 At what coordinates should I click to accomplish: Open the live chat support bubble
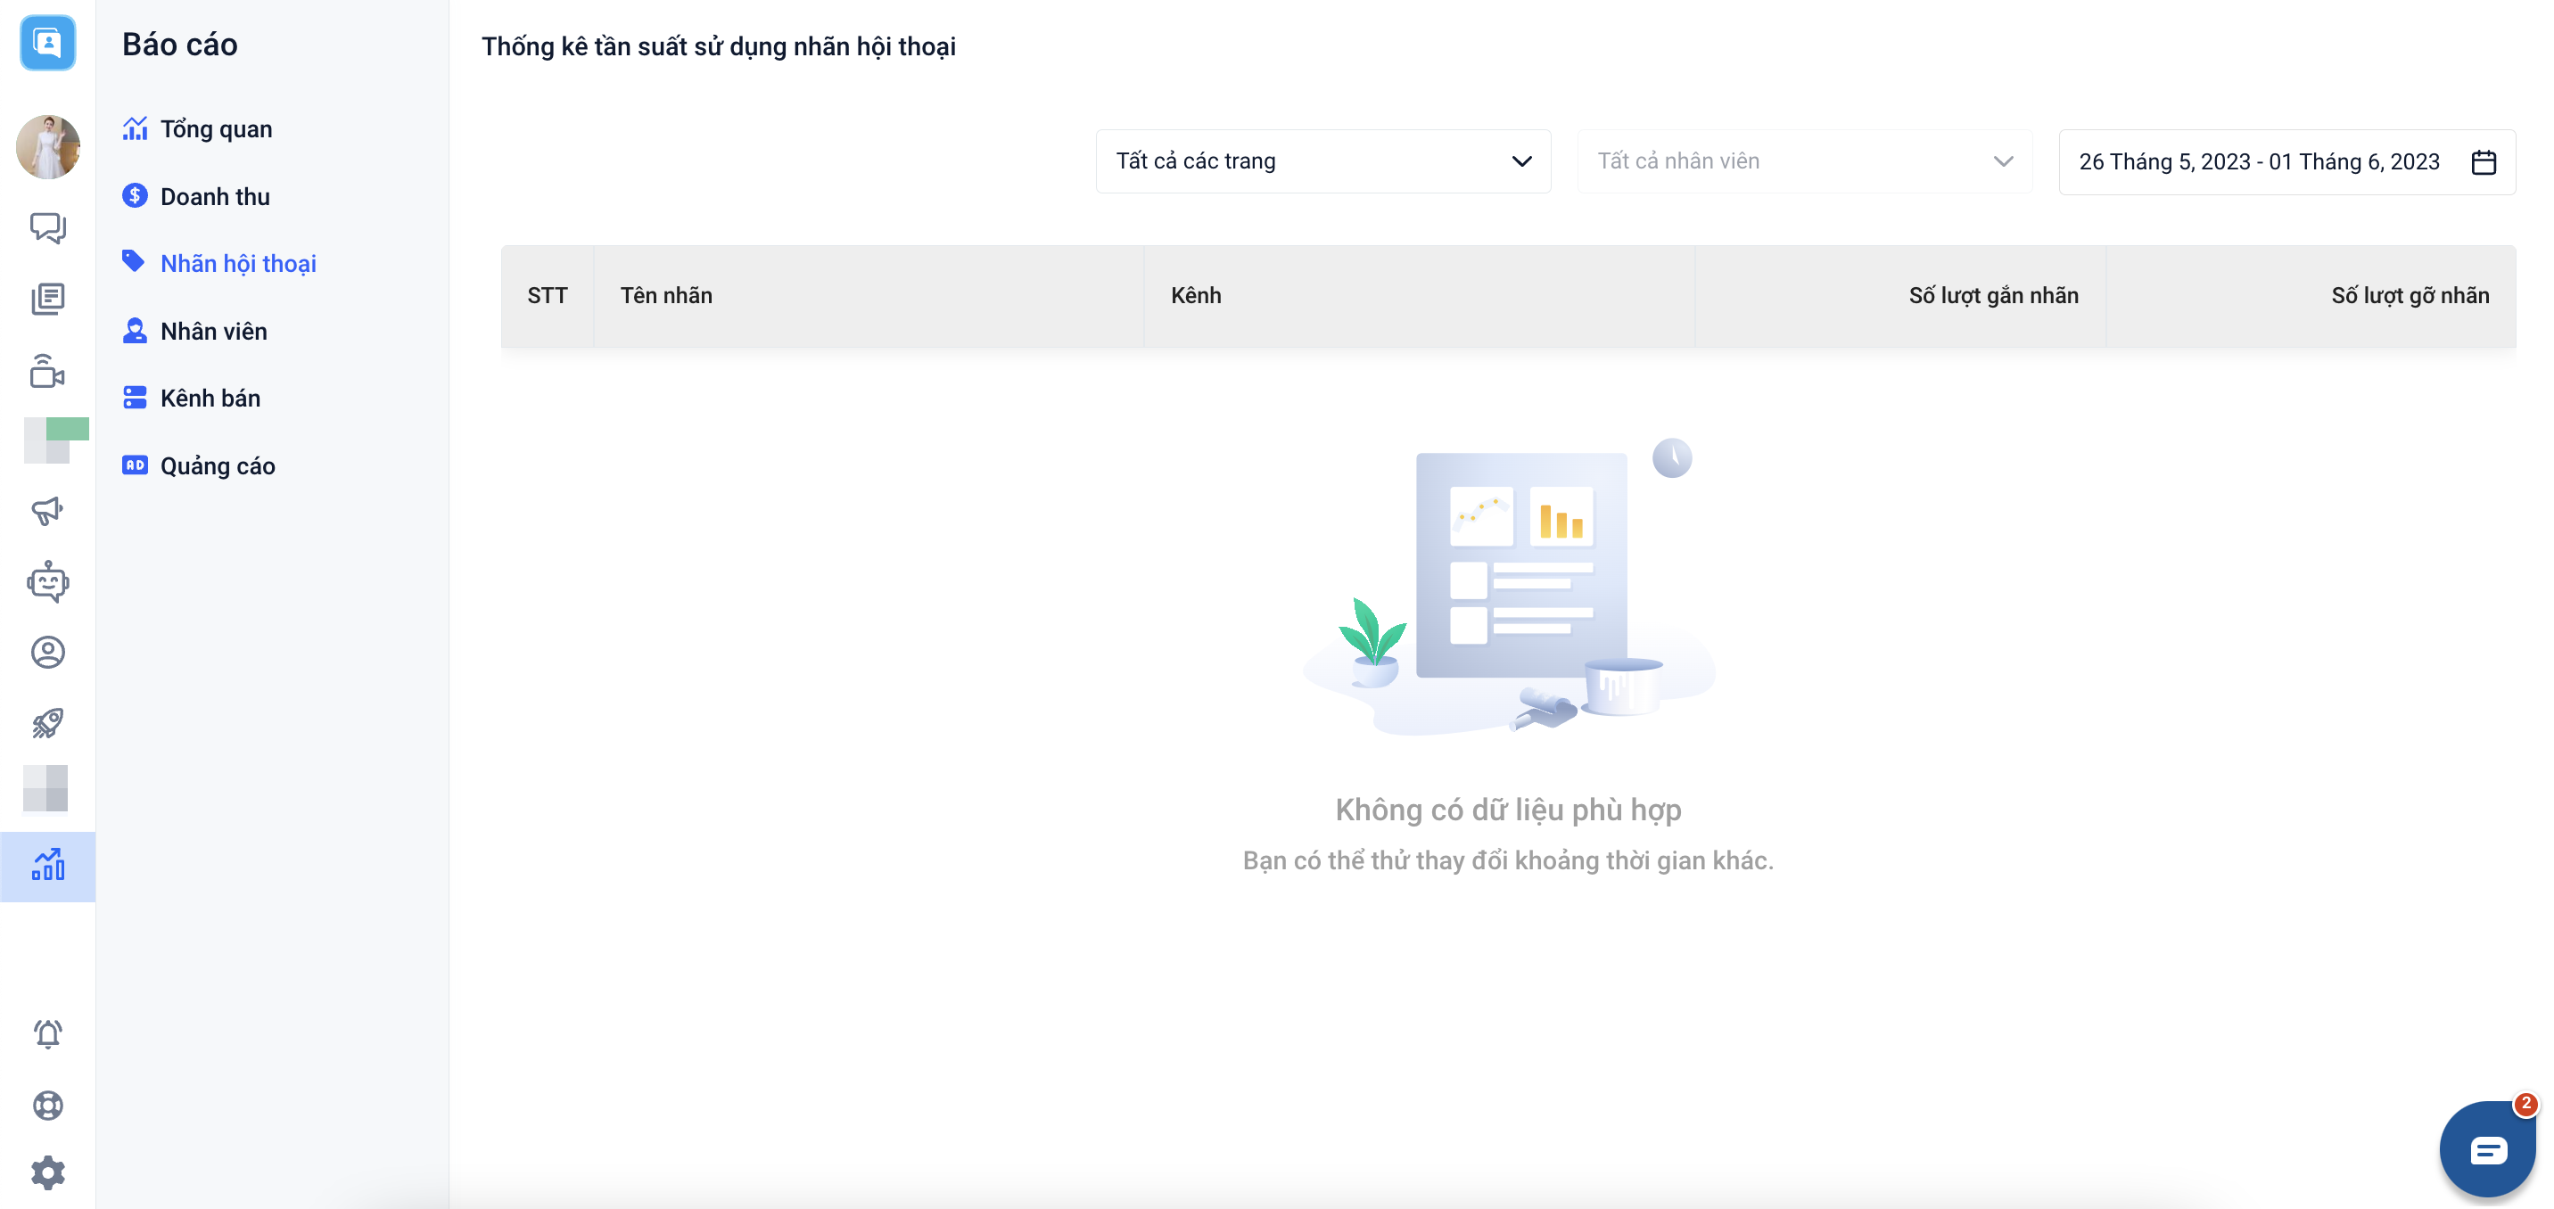point(2488,1148)
